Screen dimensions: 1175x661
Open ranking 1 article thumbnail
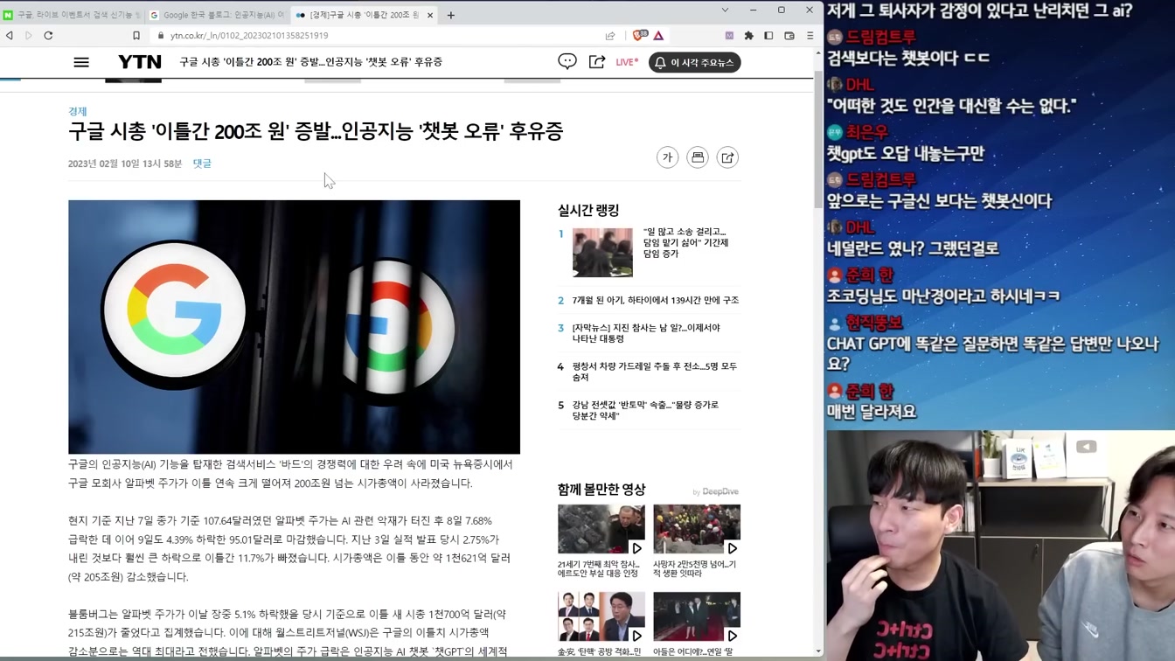pyautogui.click(x=602, y=253)
